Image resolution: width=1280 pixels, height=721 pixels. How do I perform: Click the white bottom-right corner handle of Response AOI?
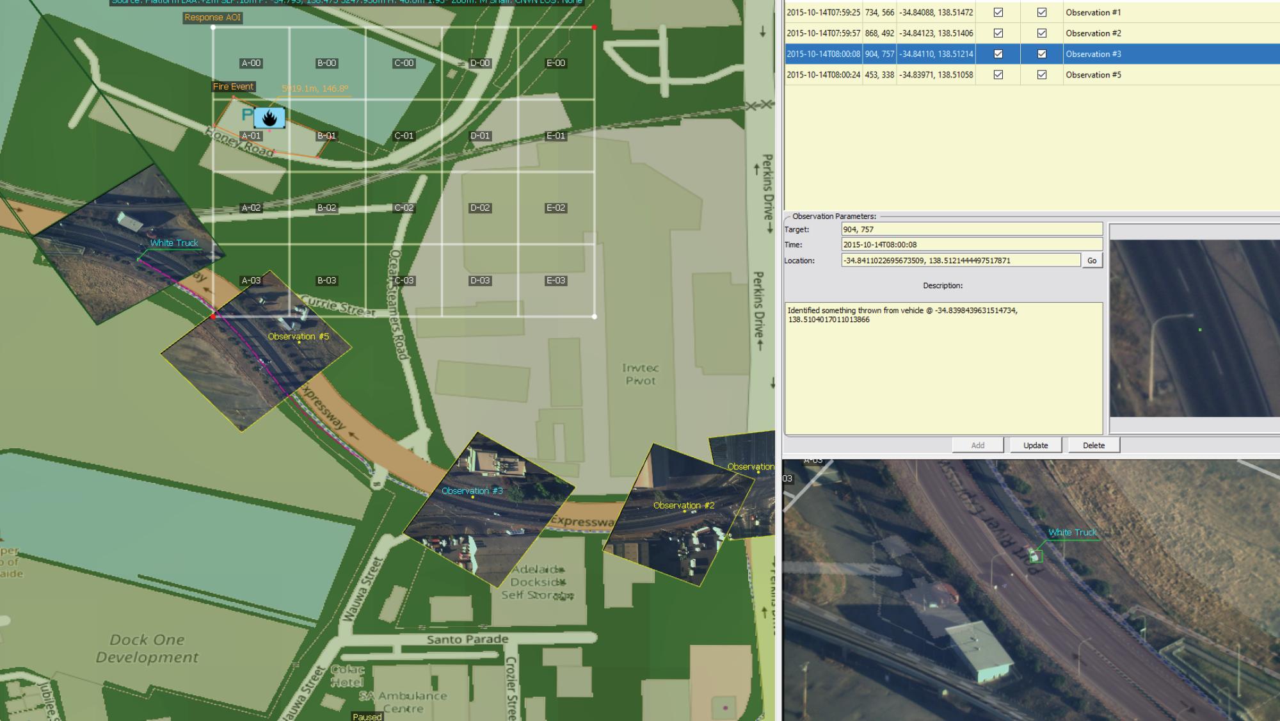[x=595, y=316]
